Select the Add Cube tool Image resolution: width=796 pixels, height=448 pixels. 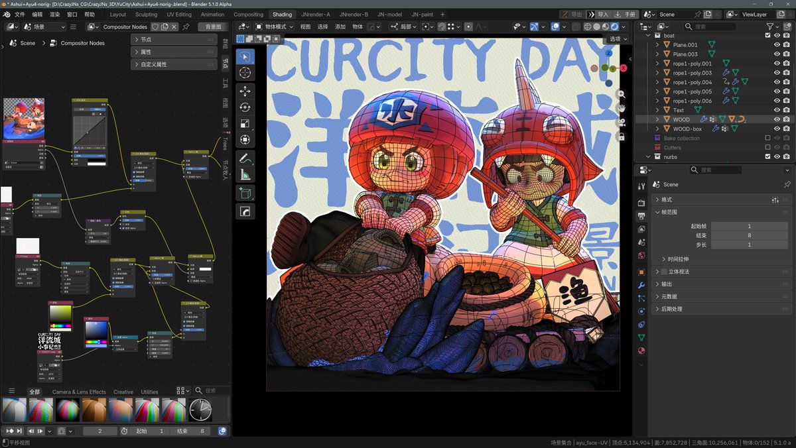click(245, 193)
